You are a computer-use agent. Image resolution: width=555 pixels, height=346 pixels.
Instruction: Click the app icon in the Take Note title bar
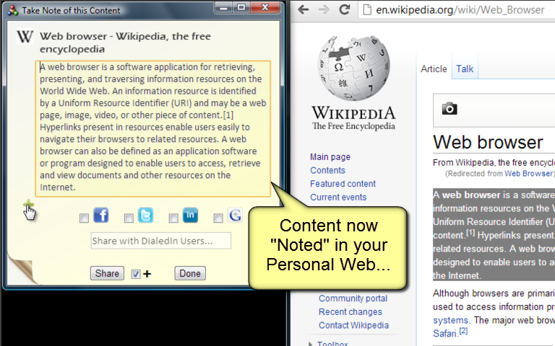tap(13, 11)
